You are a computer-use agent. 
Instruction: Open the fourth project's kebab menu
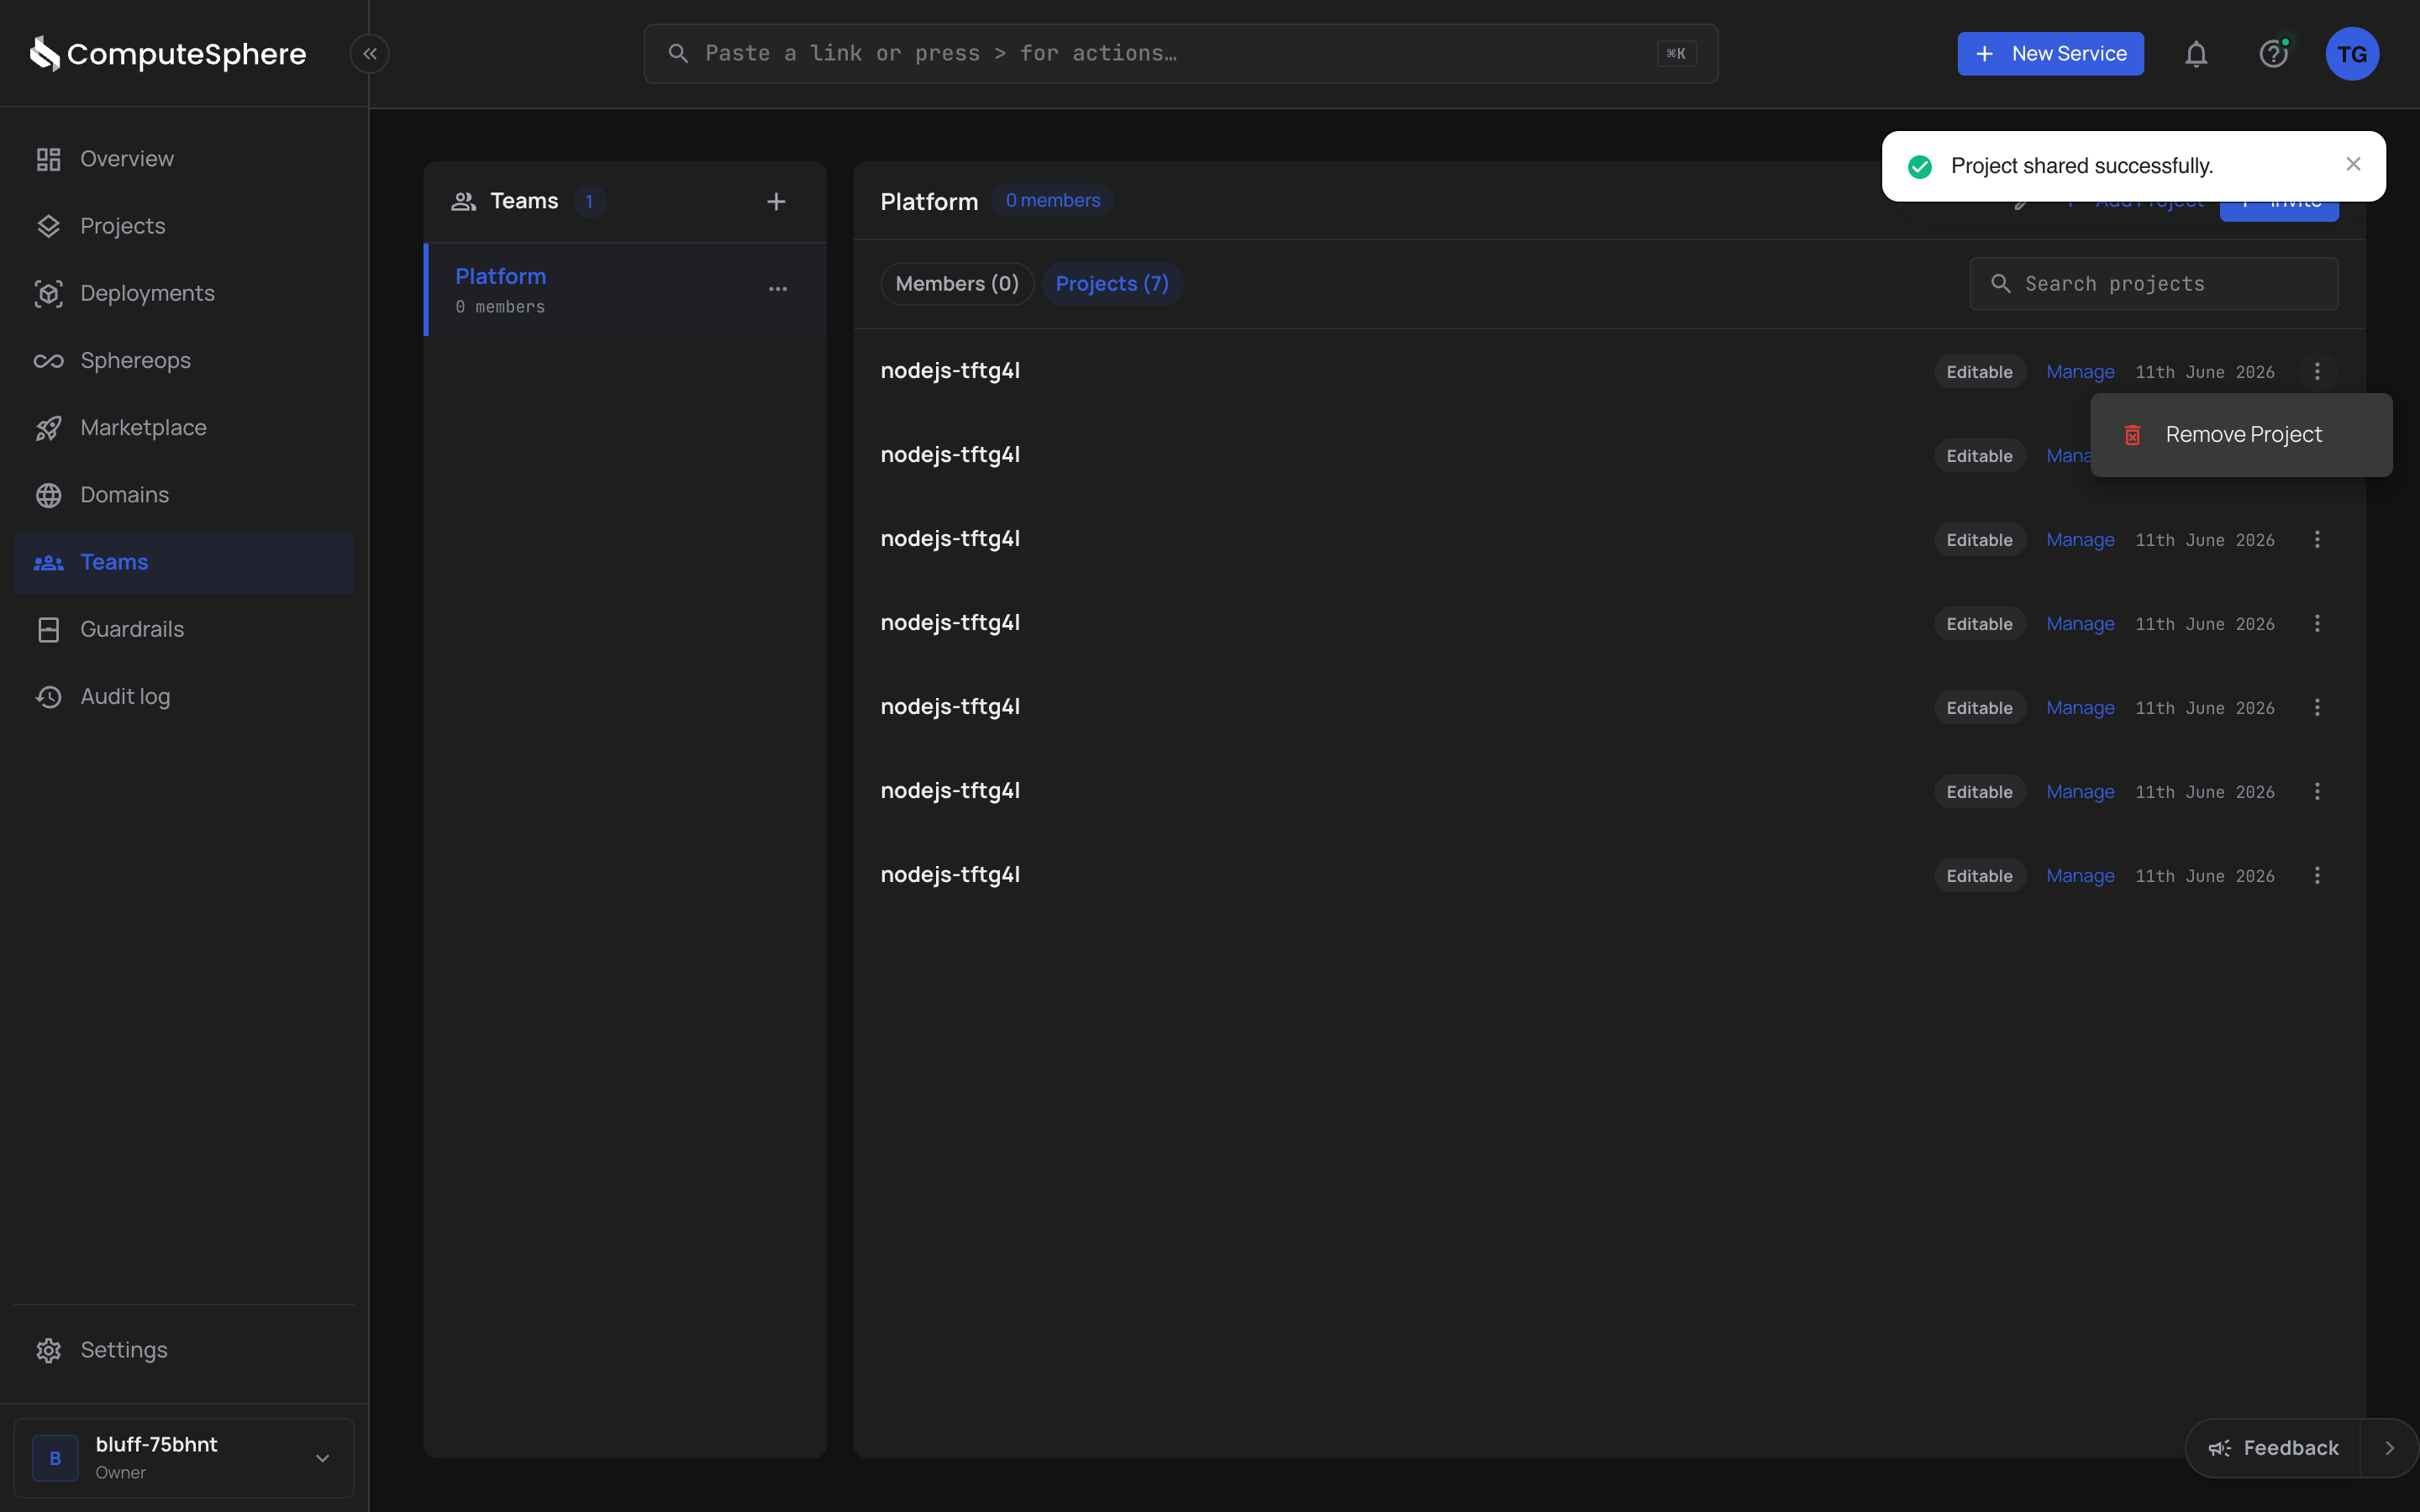[2317, 624]
